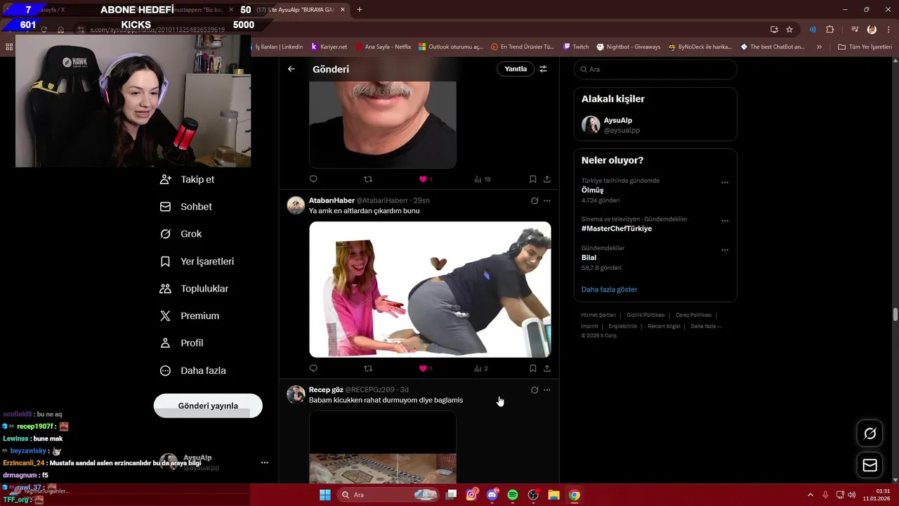Close the AysuAlp BURAYA tab
The image size is (899, 506).
point(343,10)
